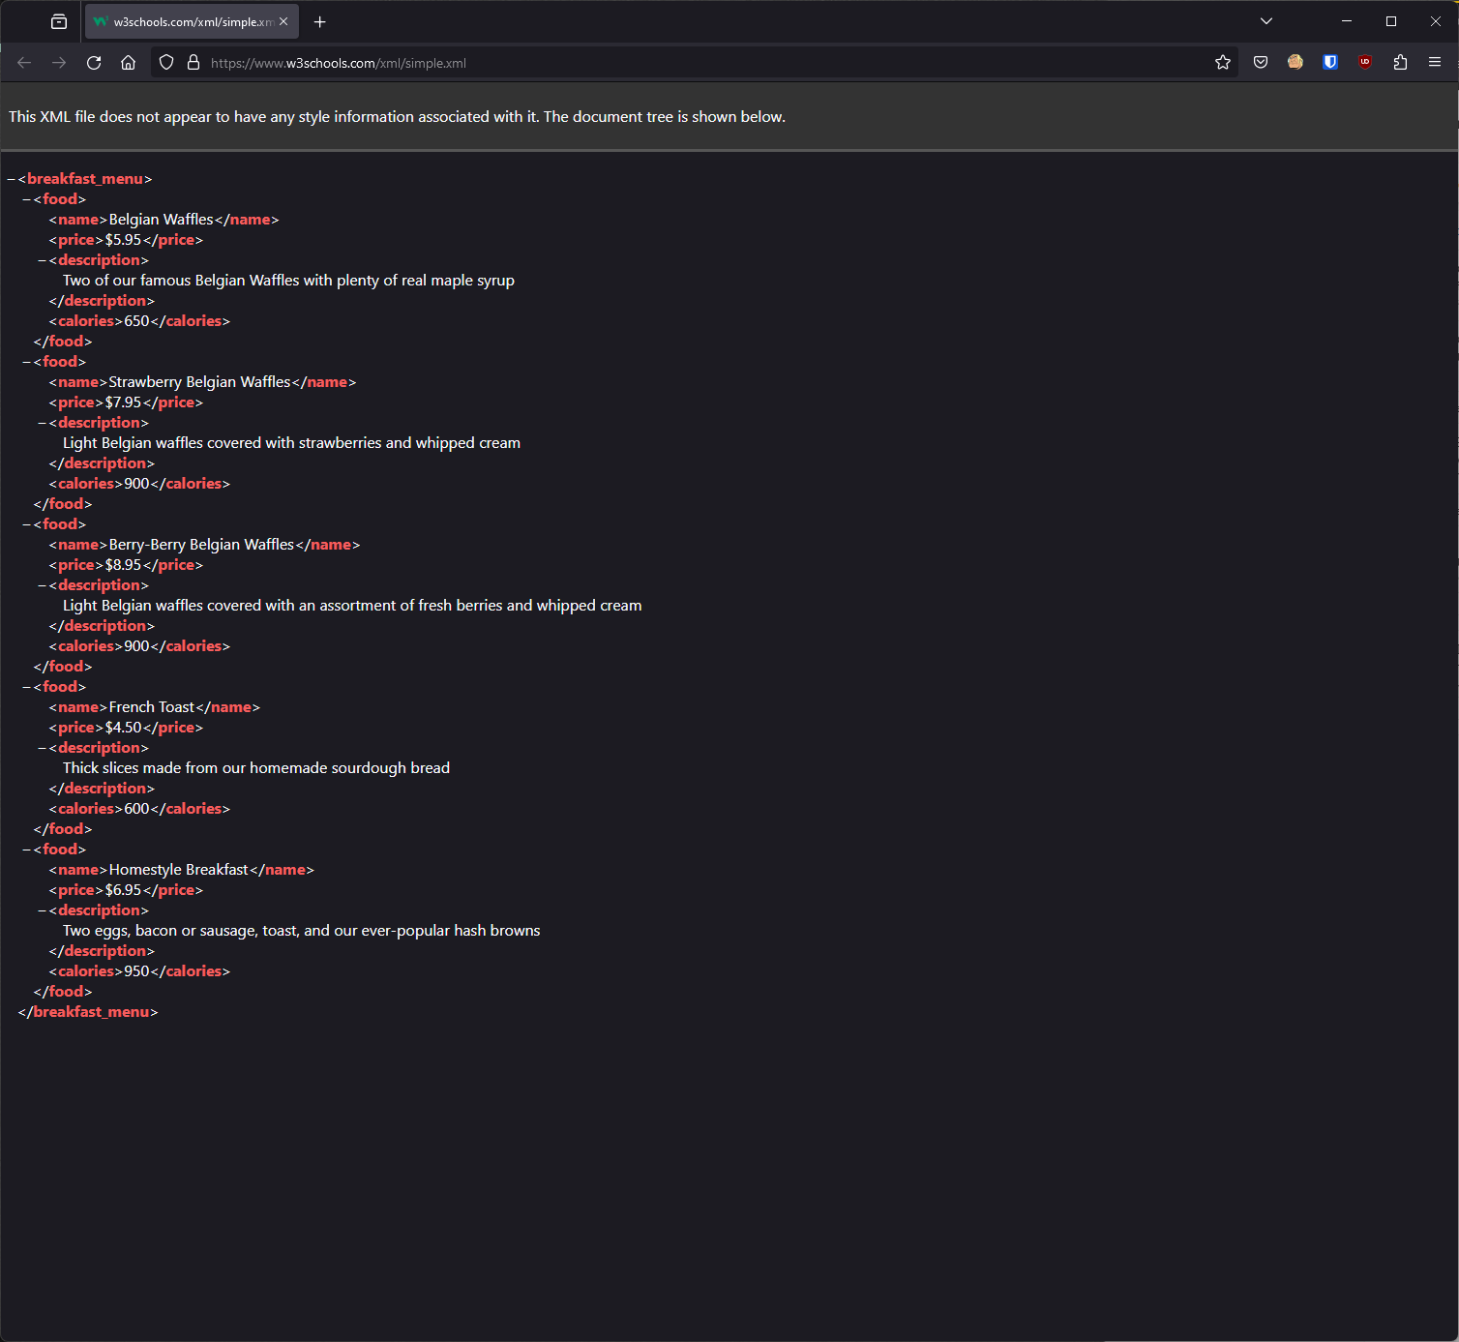Open the uBlock Origin extension
This screenshot has height=1342, width=1459.
1365,62
